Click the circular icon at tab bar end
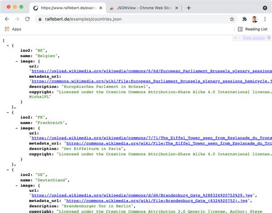Image resolution: width=272 pixels, height=213 pixels. [x=265, y=8]
